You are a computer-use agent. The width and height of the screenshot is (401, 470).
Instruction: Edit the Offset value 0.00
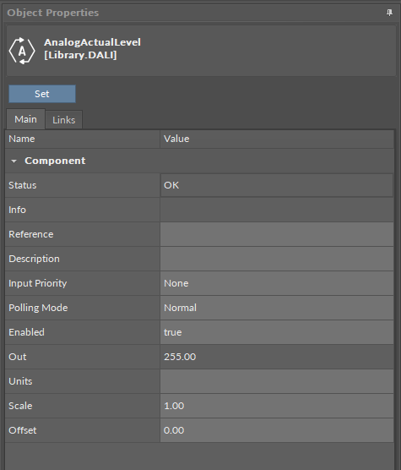(277, 430)
